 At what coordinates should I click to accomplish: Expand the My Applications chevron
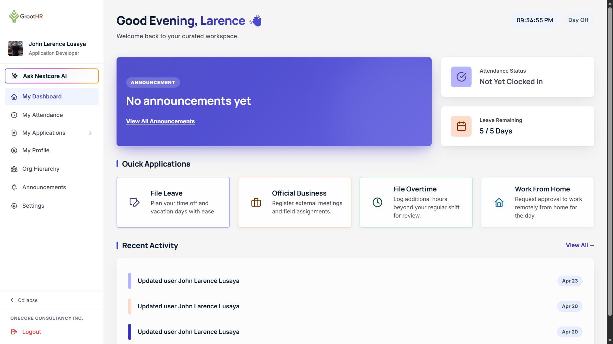pyautogui.click(x=90, y=133)
